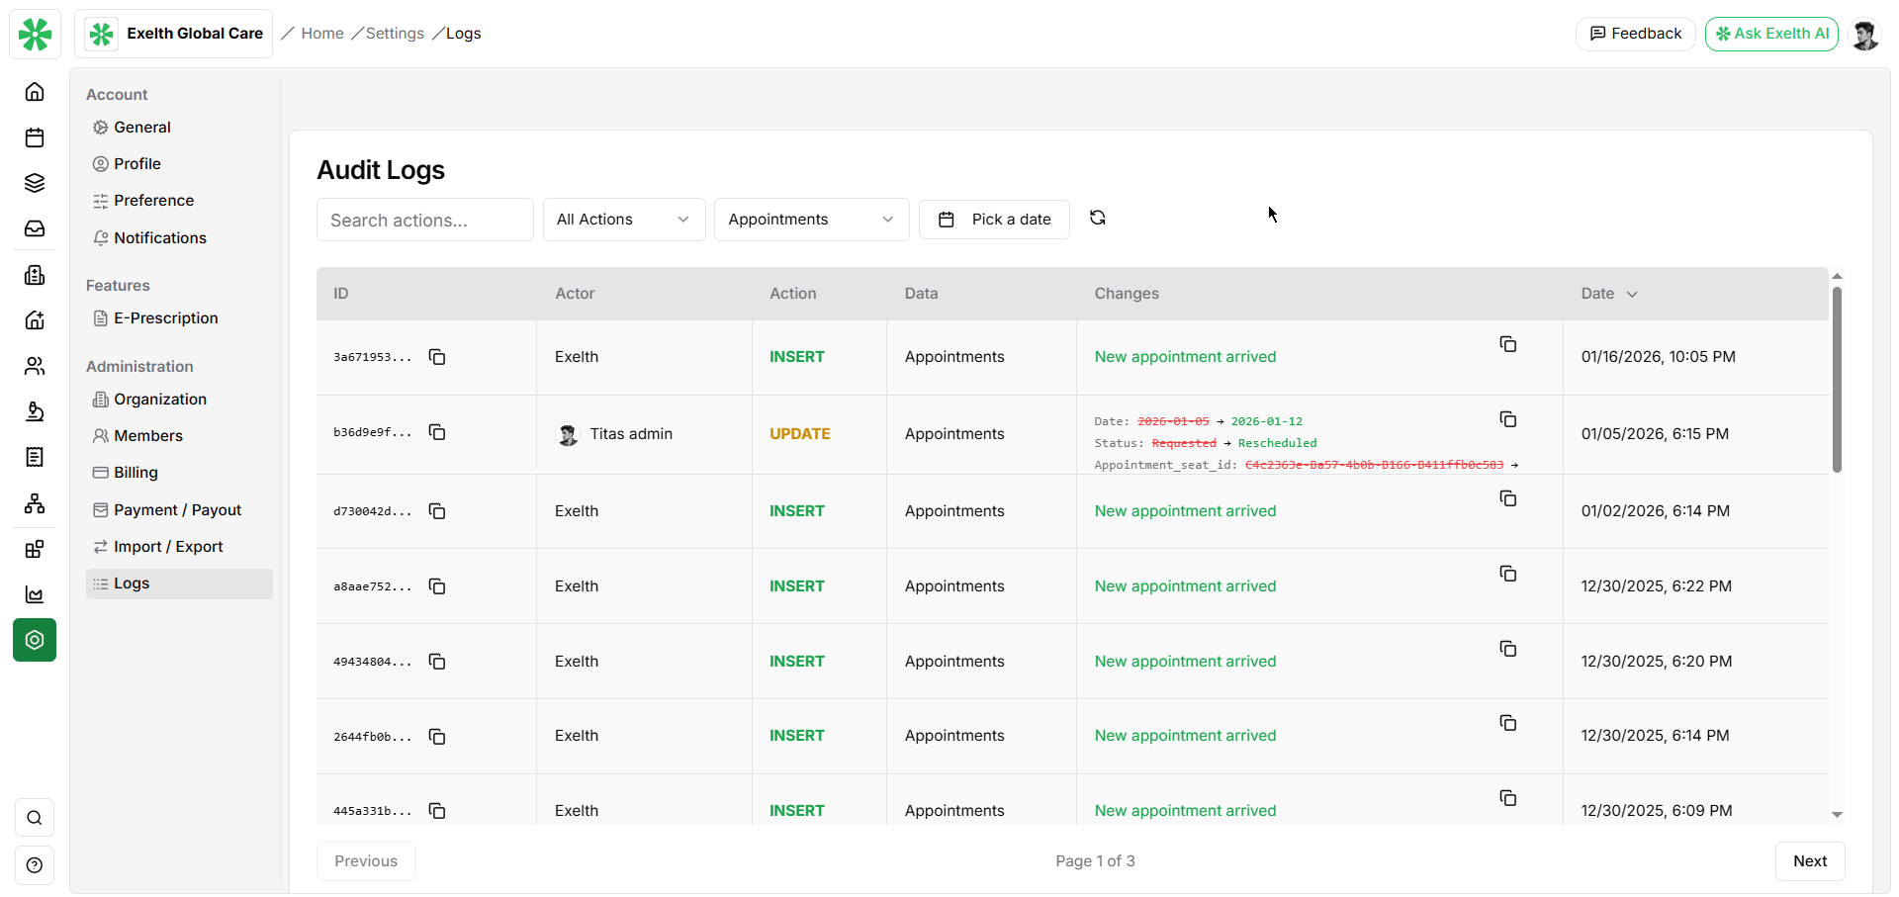Click New appointment arrived in the top row
Screen dimensions: 1899x897
click(x=1184, y=356)
